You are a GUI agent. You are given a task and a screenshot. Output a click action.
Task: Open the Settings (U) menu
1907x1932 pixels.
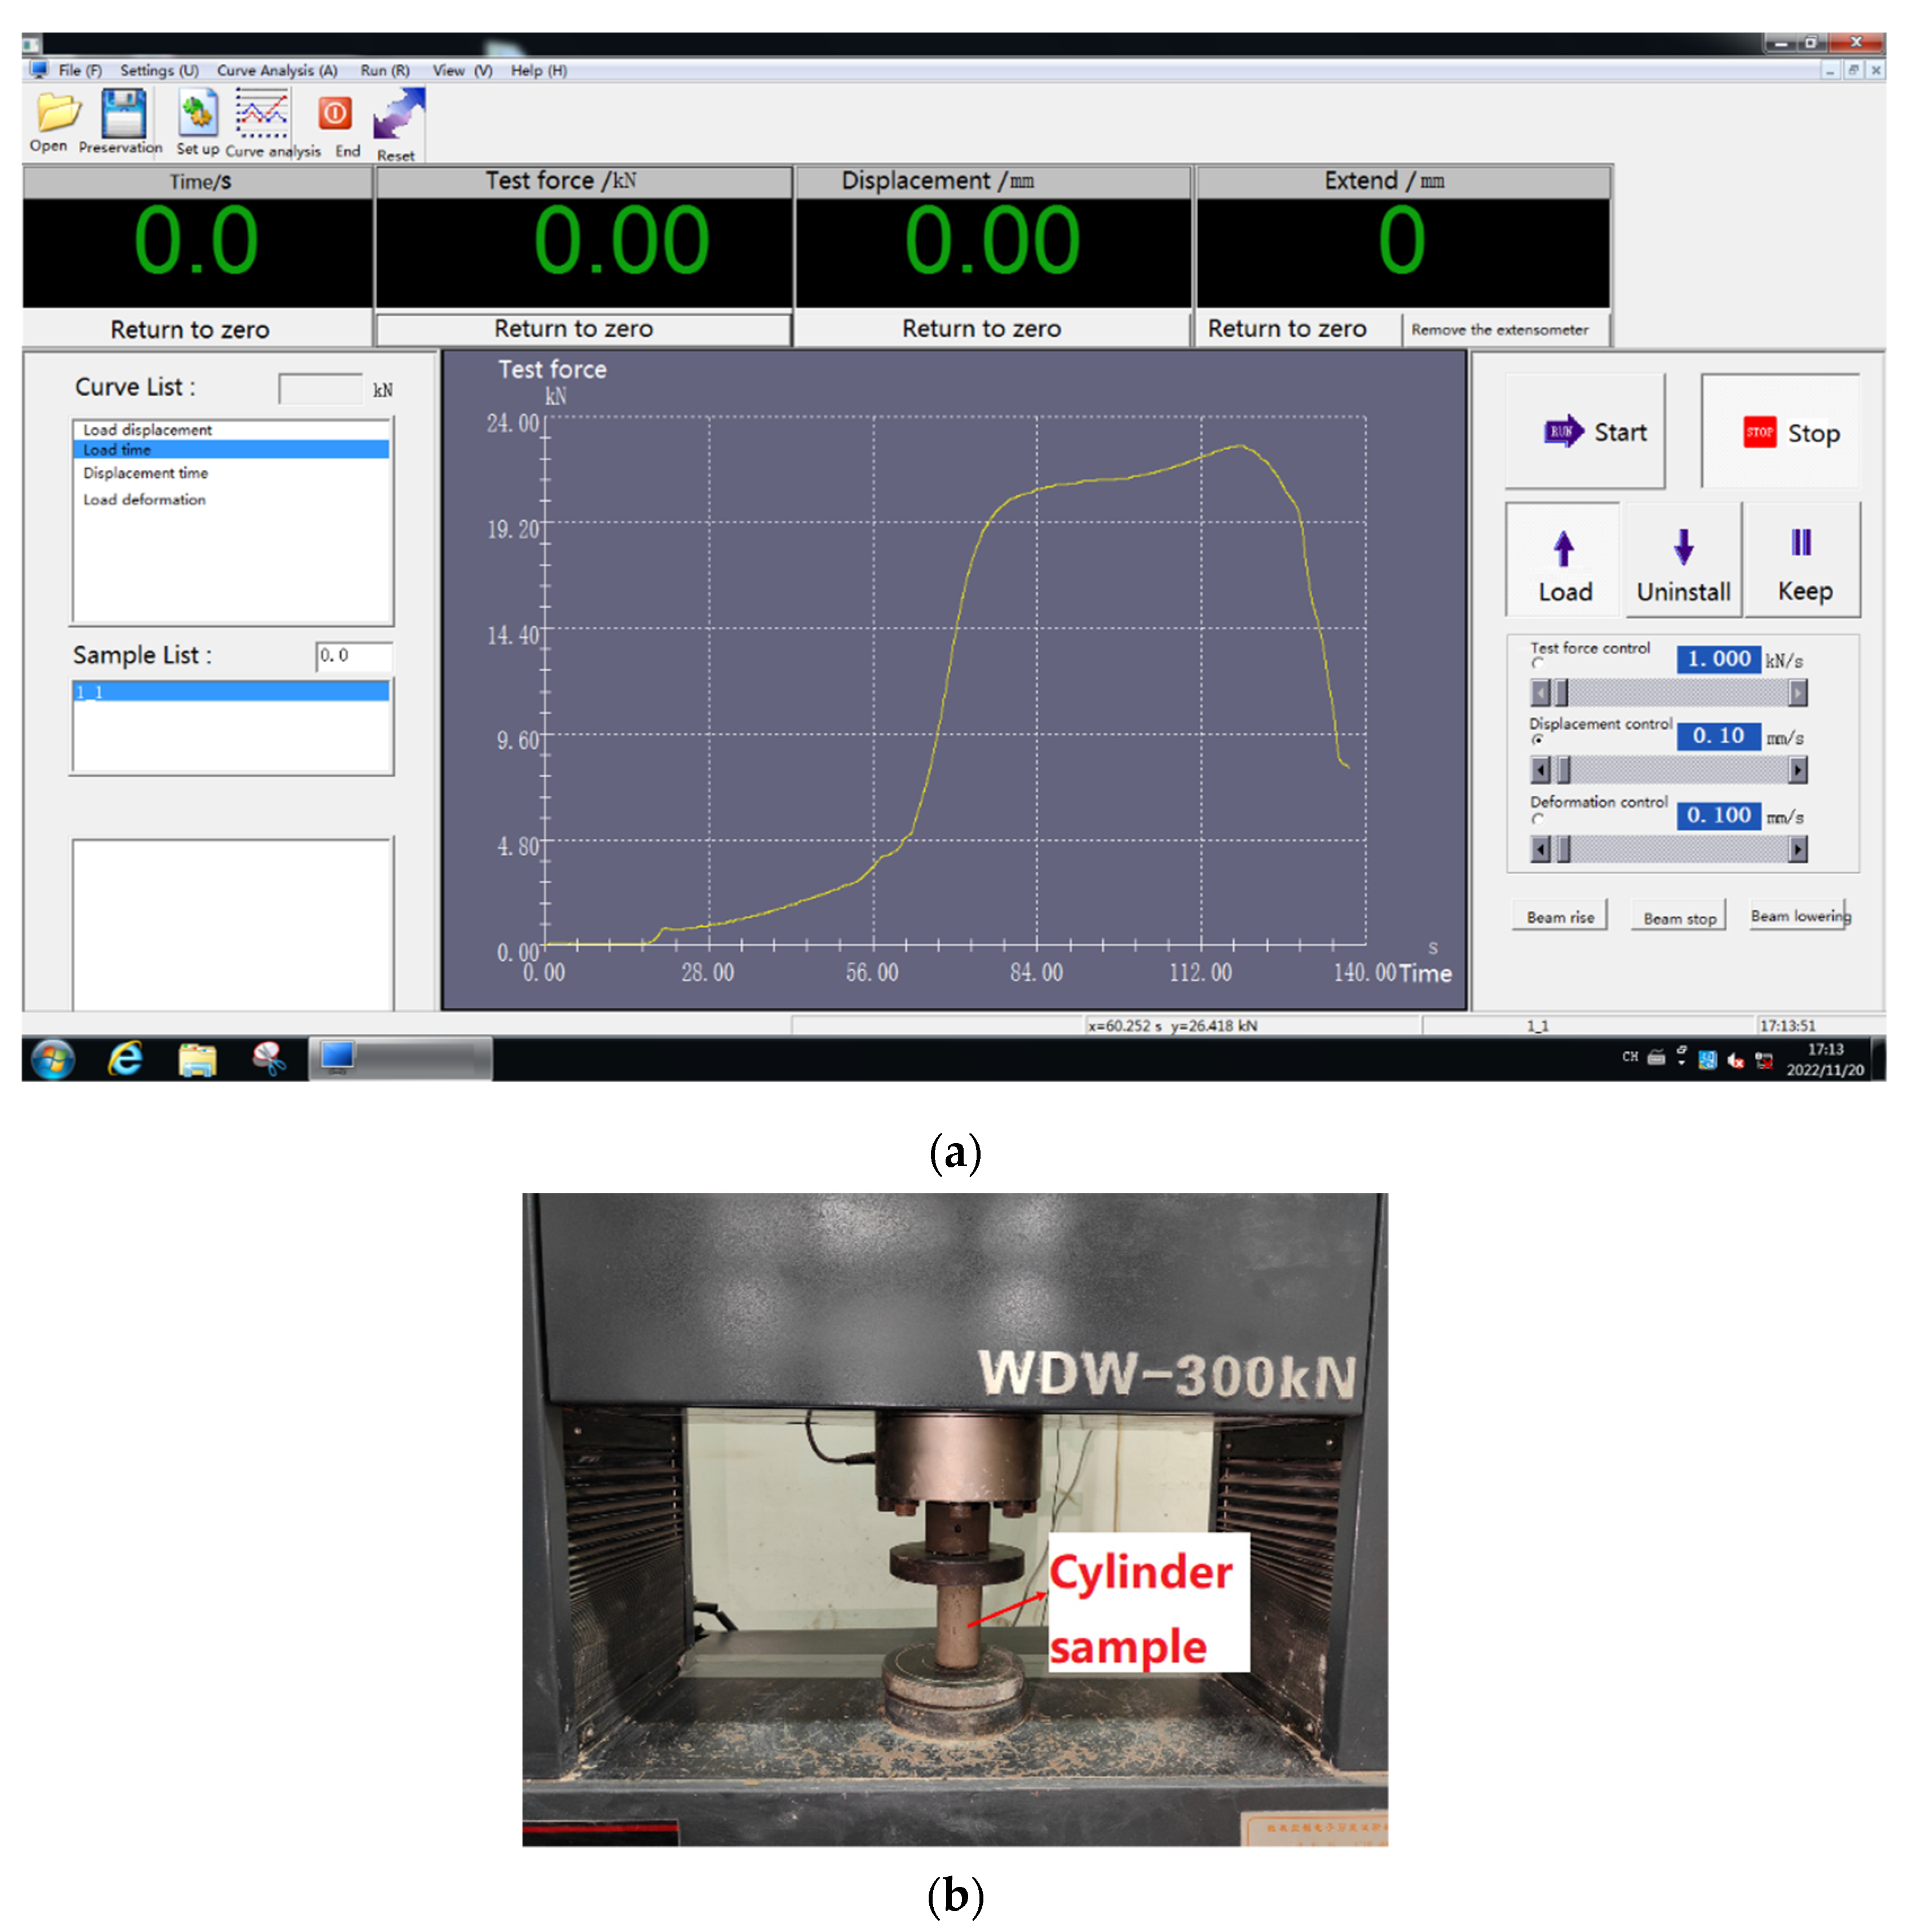pos(159,70)
